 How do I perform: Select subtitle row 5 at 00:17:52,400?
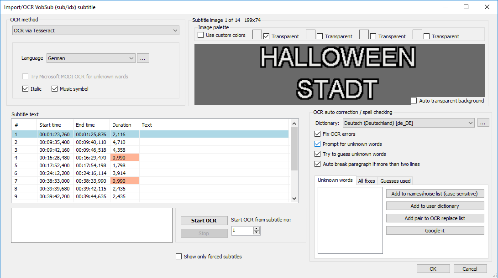pyautogui.click(x=150, y=165)
